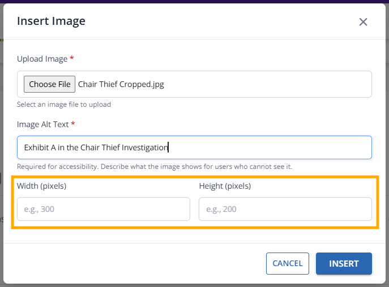389x287 pixels.
Task: Click the red asterisk beside Upload Image
Action: (72, 59)
